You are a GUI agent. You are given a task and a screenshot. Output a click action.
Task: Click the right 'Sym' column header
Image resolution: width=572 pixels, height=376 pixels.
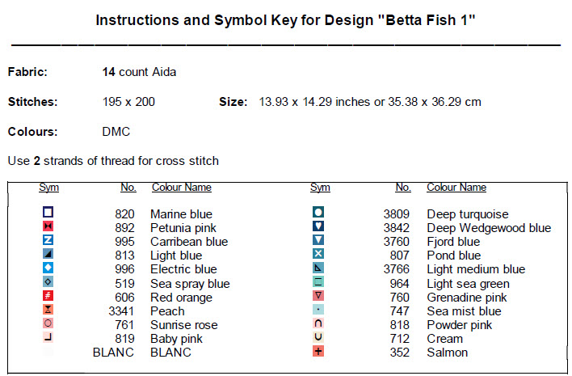pyautogui.click(x=320, y=188)
